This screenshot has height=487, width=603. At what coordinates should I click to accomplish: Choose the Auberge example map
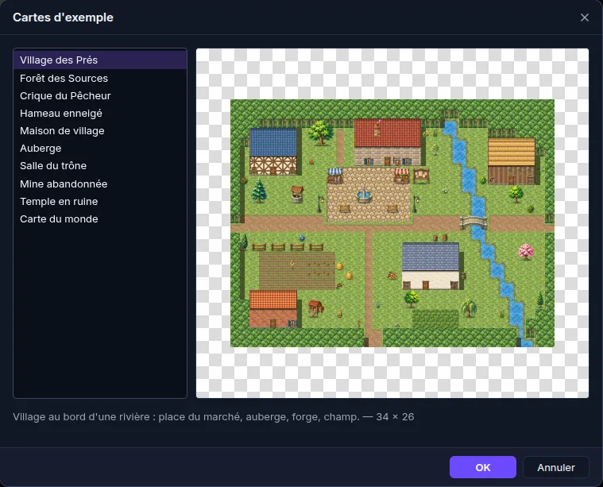click(x=100, y=148)
